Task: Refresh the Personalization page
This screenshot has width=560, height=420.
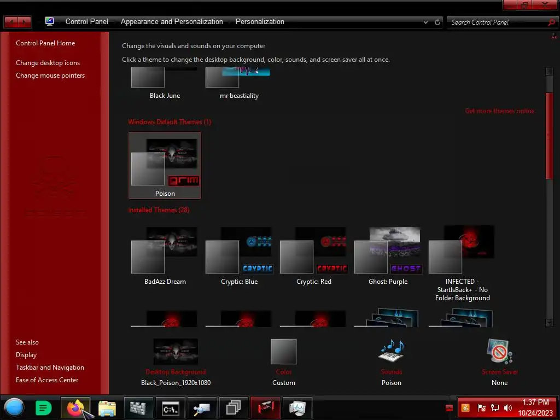Action: click(437, 22)
